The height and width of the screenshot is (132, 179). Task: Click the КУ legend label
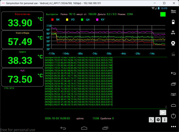tap(103, 20)
